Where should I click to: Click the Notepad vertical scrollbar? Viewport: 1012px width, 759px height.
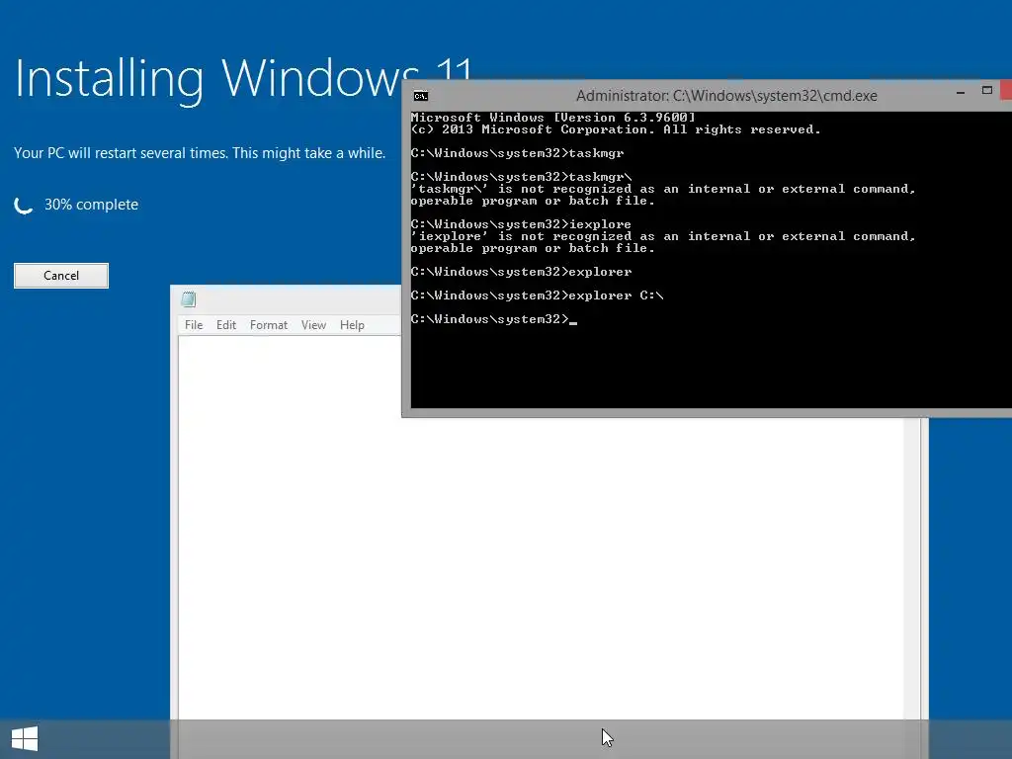pos(912,568)
